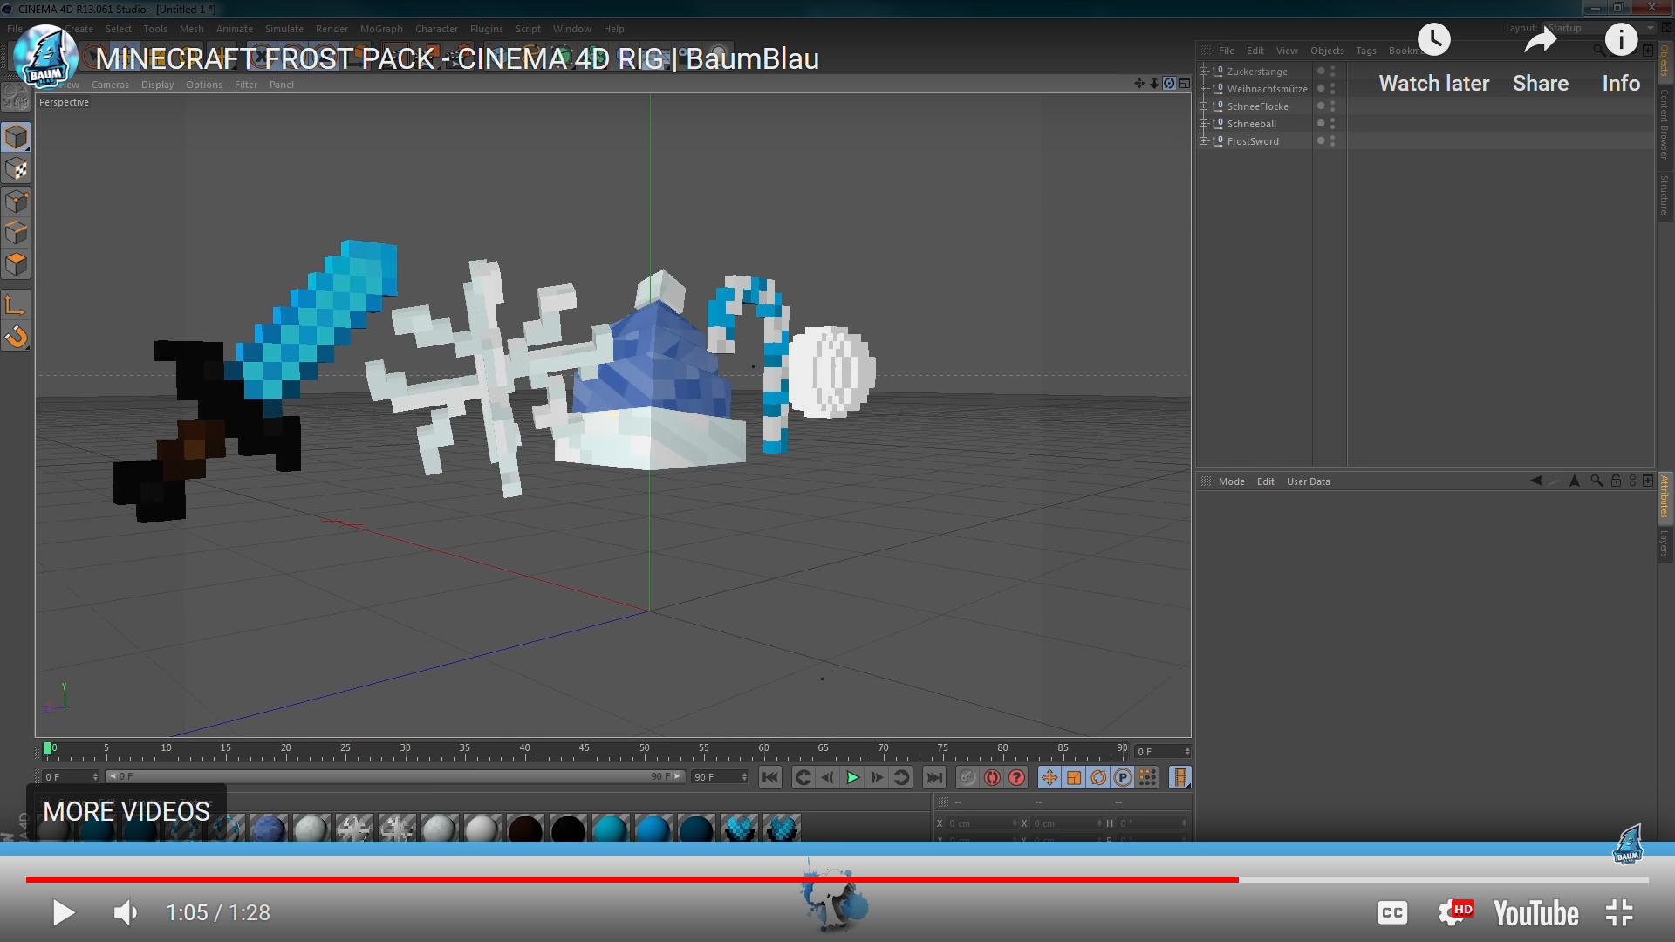Open the MoGraph menu
Viewport: 1675px width, 942px height.
click(381, 29)
